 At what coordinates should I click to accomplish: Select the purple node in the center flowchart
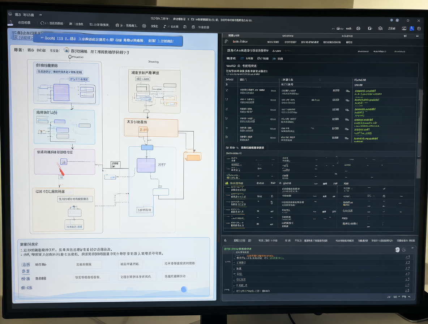pos(146,165)
